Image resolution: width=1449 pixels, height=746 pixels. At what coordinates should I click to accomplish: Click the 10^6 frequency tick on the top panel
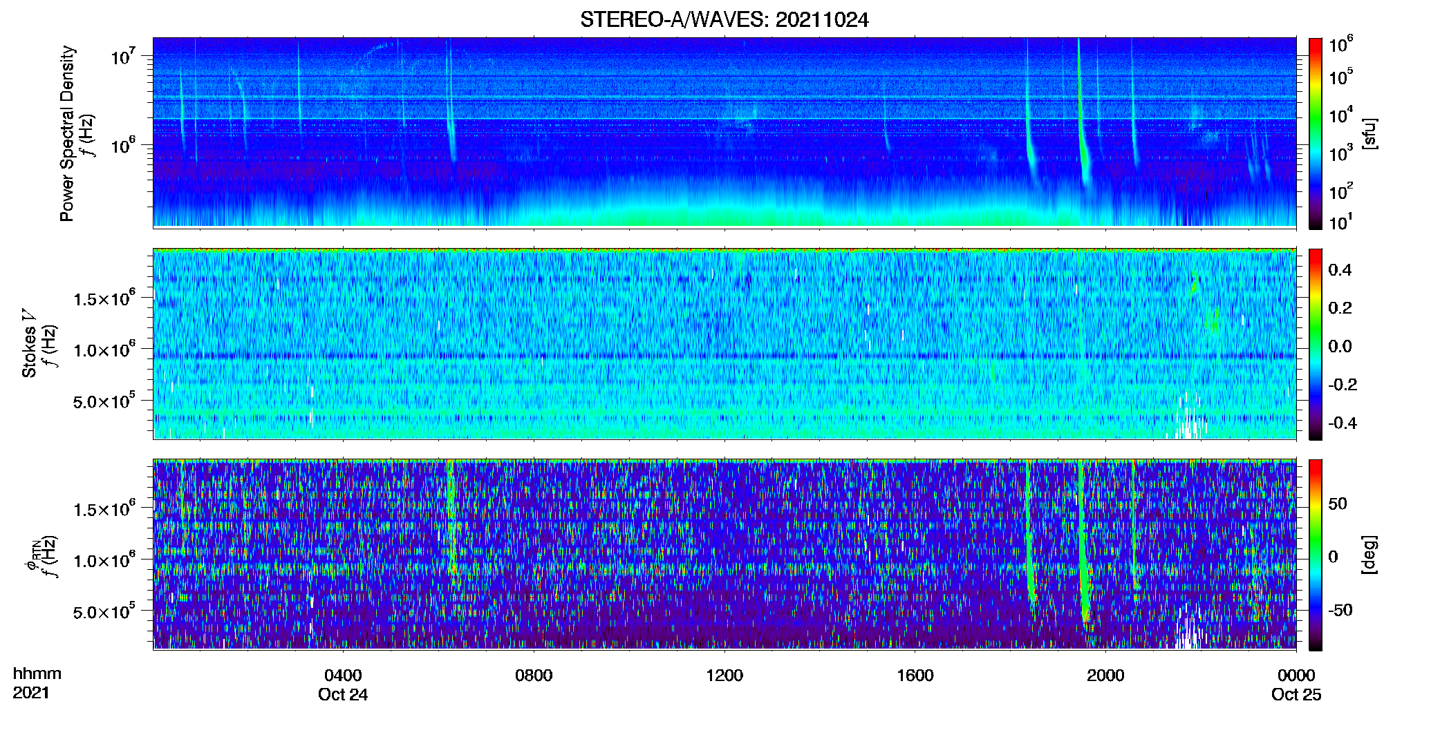tap(123, 145)
